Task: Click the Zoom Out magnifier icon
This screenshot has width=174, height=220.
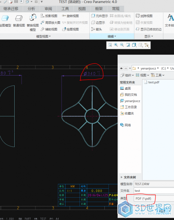Action: [122, 45]
